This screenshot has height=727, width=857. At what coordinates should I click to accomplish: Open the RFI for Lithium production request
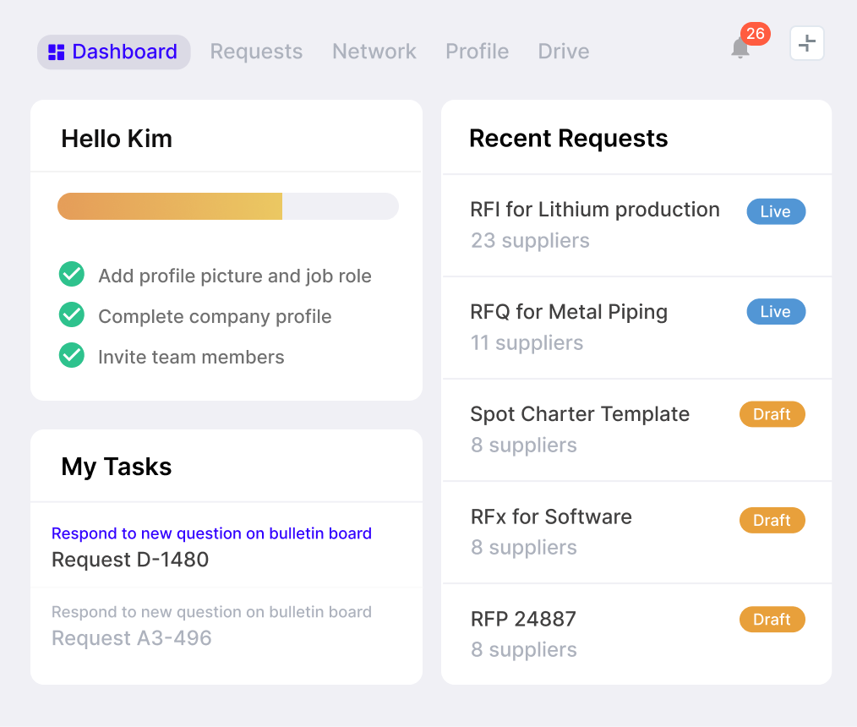tap(594, 210)
